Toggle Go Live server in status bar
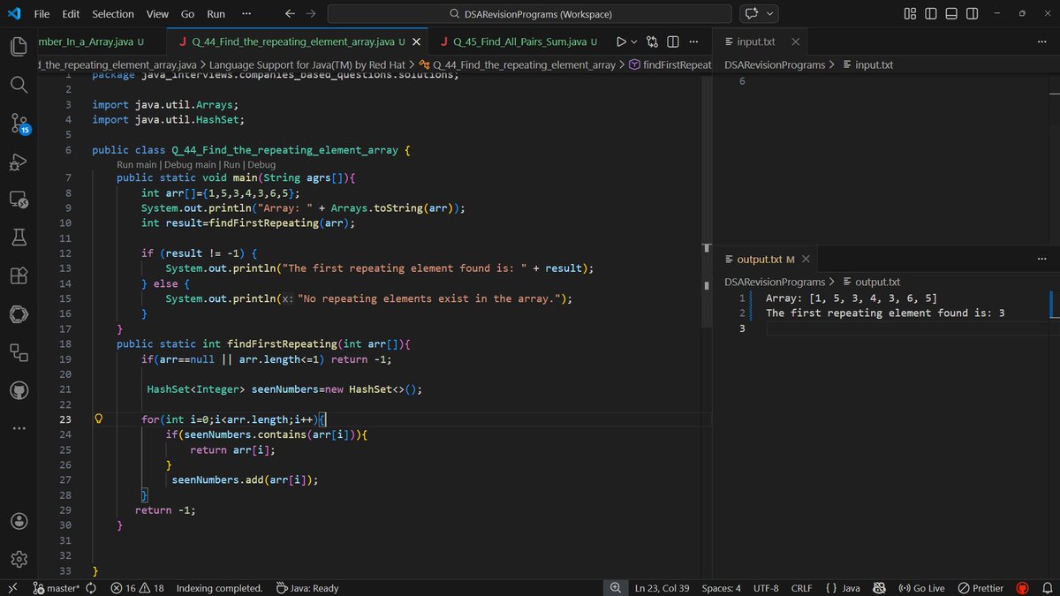 (920, 588)
